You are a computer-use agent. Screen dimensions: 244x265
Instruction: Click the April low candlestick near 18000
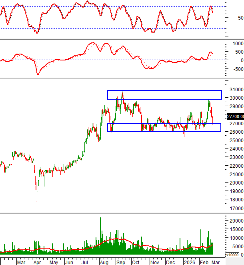coord(37,196)
